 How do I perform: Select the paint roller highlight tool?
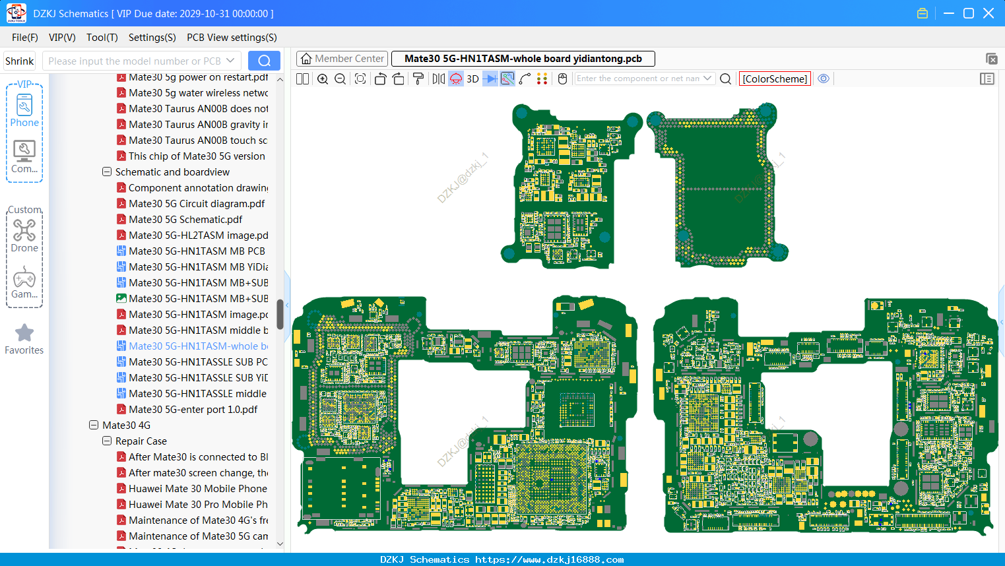[418, 79]
